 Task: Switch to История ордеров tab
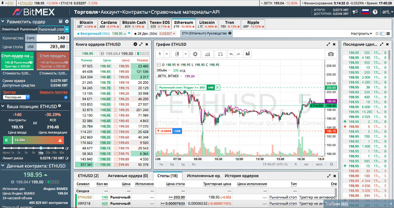(242, 176)
